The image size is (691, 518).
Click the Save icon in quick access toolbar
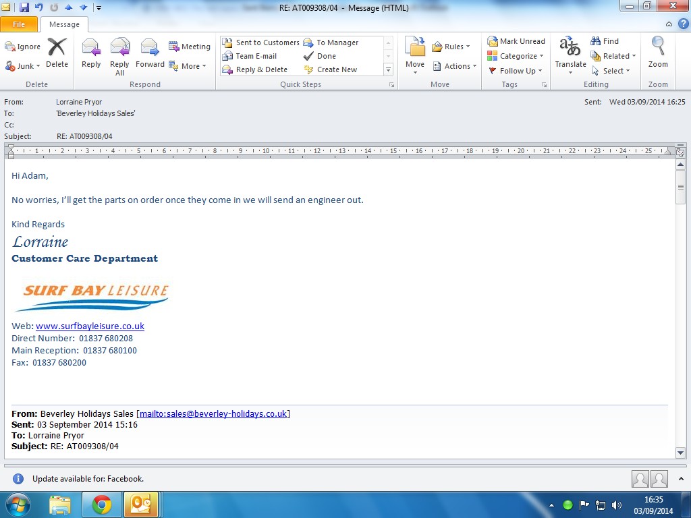pyautogui.click(x=24, y=7)
